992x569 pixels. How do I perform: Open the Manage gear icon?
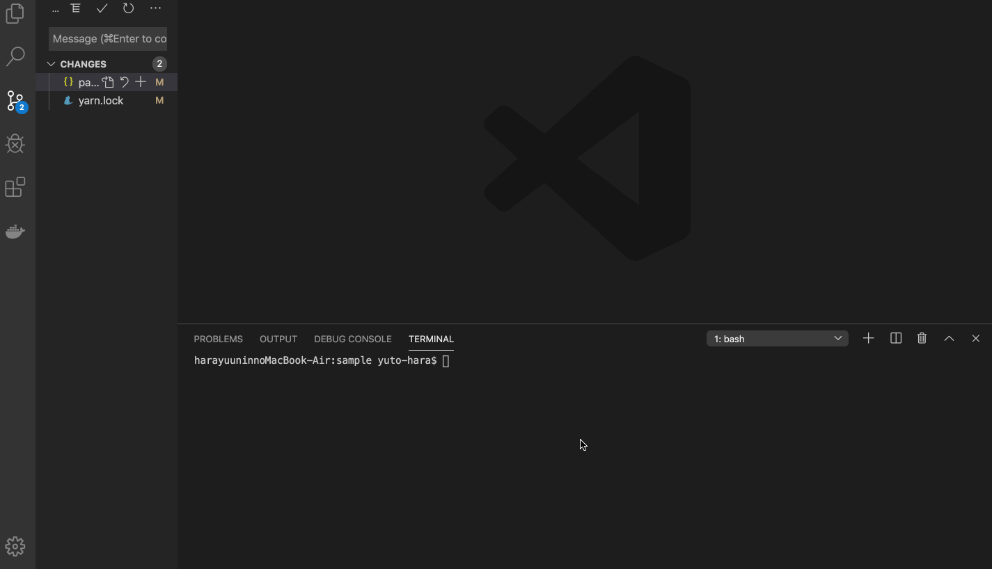(x=15, y=546)
